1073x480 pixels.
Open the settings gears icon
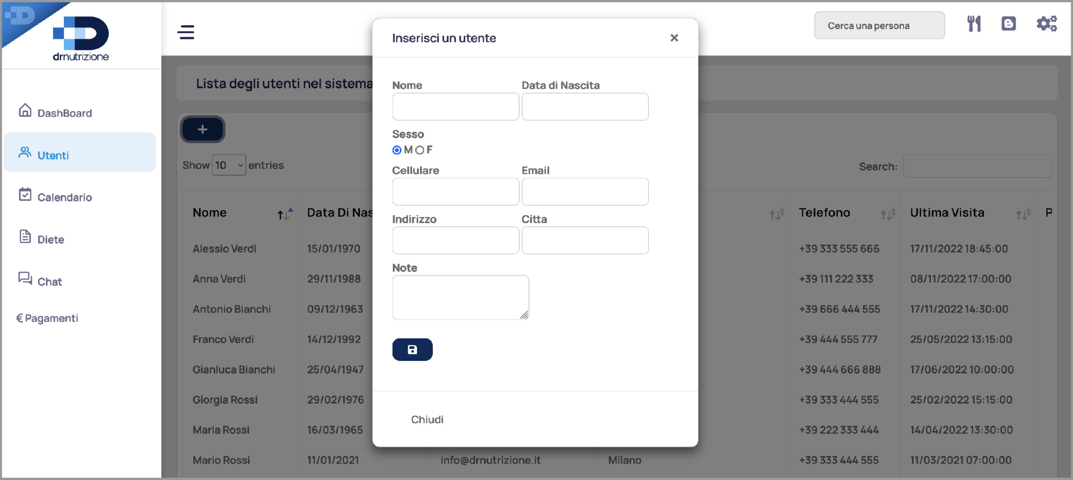point(1047,23)
